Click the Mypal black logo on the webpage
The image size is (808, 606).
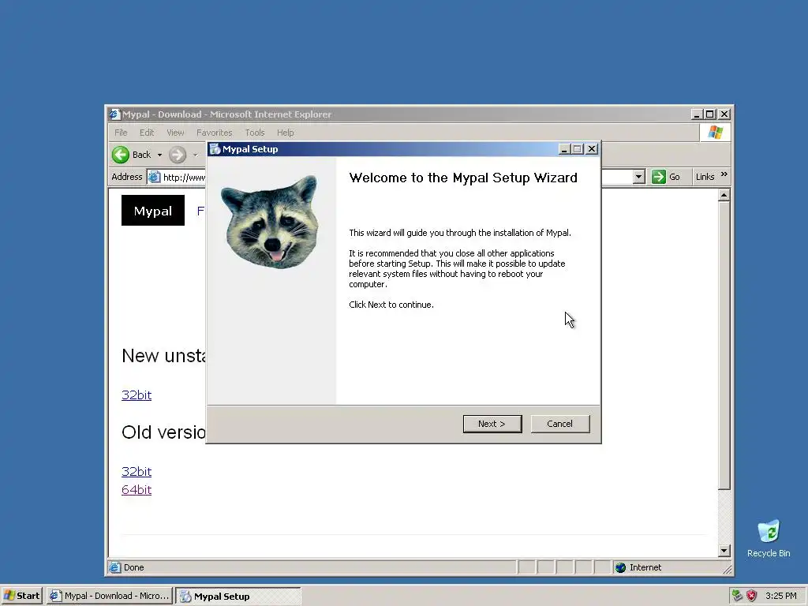coord(153,210)
